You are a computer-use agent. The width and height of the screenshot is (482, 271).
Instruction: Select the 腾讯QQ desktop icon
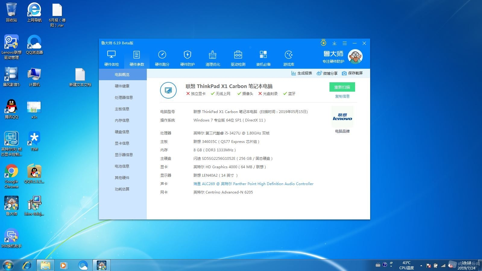click(x=11, y=109)
